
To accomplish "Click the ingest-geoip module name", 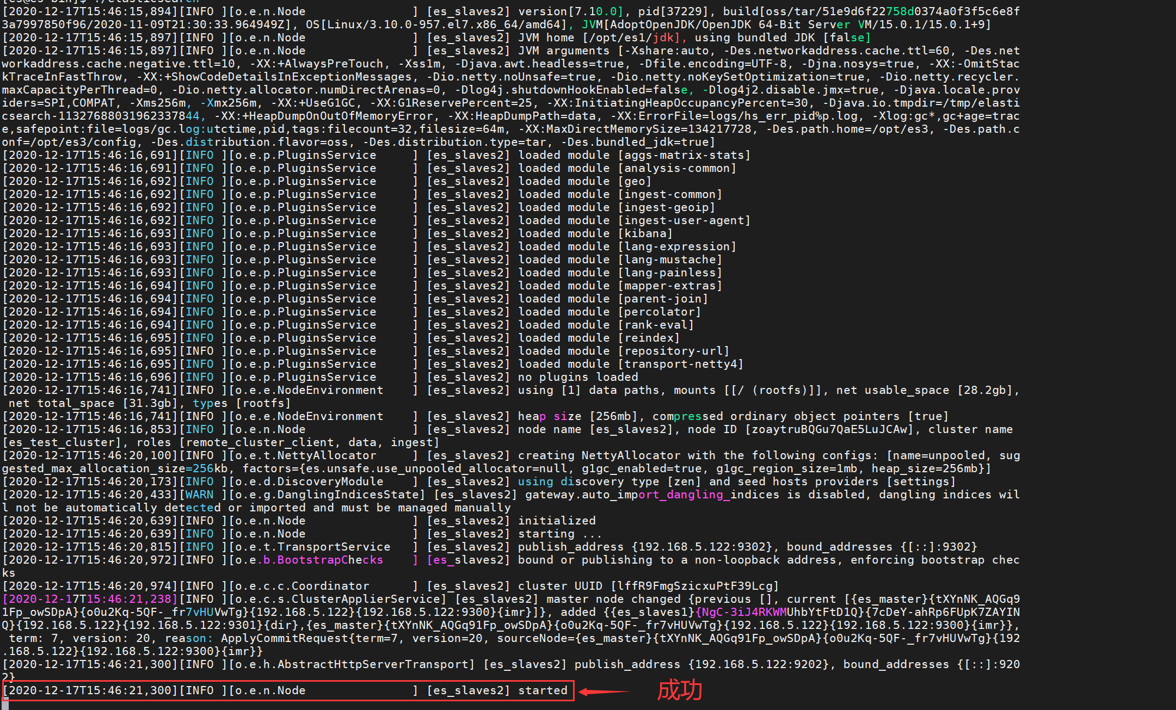I will pos(667,207).
